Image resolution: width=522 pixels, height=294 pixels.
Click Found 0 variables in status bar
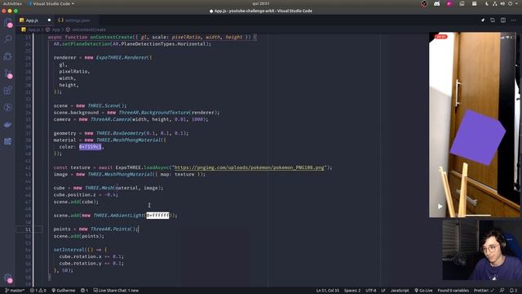pyautogui.click(x=453, y=291)
